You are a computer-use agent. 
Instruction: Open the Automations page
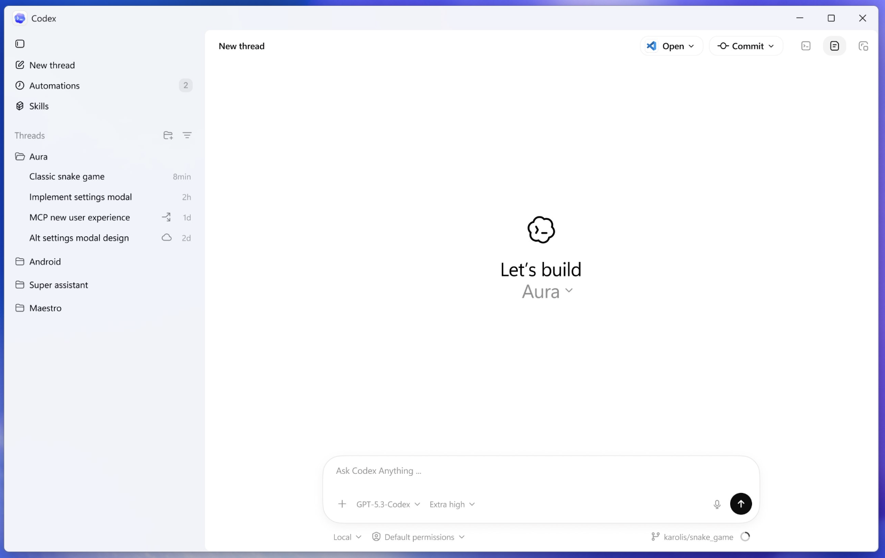(54, 86)
